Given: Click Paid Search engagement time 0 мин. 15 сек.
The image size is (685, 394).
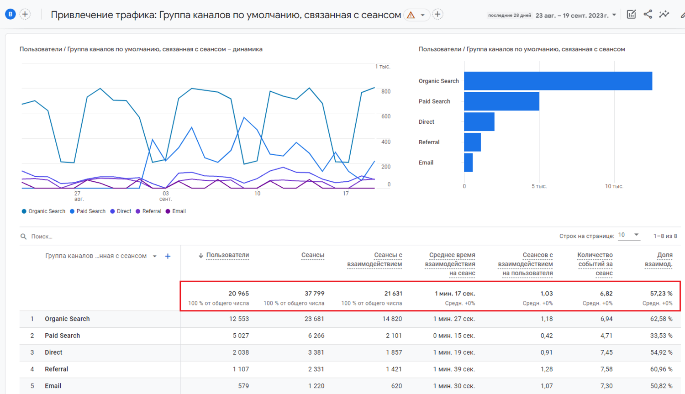Looking at the screenshot, I should click(x=454, y=336).
